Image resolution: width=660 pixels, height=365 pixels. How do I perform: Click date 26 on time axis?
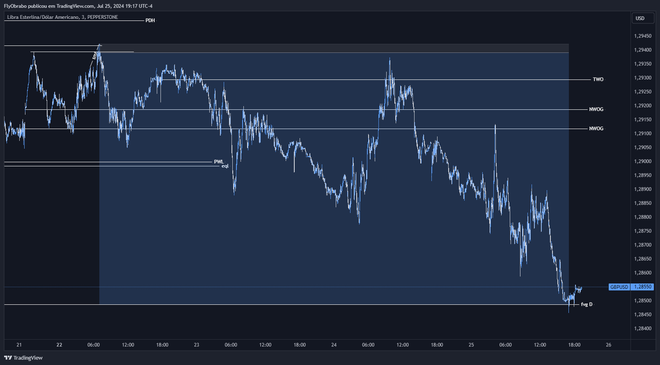point(608,345)
